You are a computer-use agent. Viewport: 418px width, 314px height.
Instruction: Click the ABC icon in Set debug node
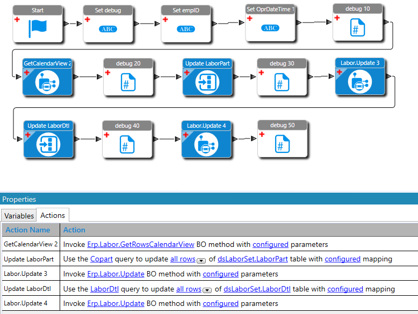108,29
